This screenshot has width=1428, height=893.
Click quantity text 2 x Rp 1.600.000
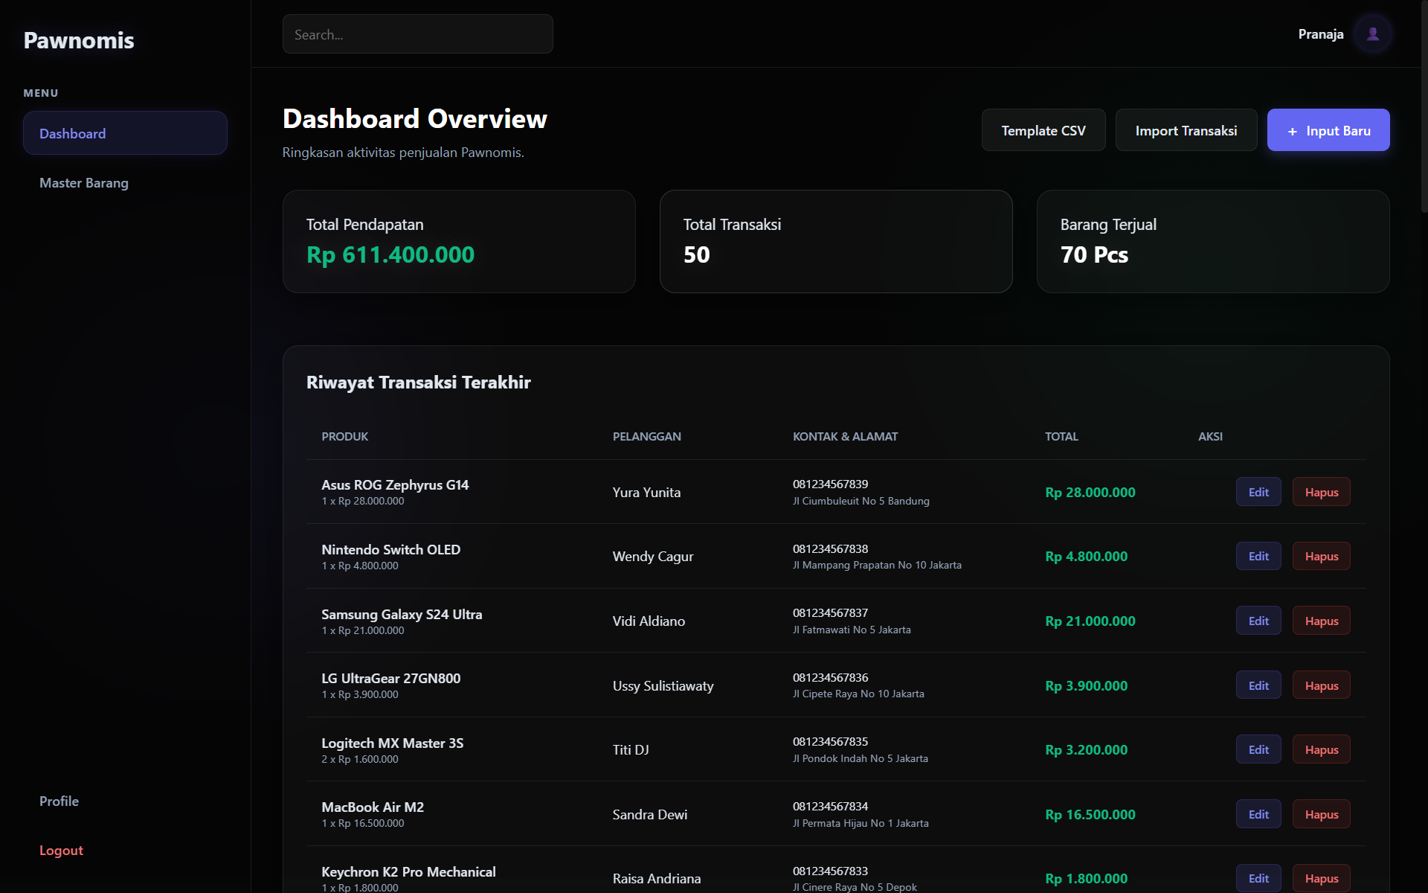click(359, 759)
